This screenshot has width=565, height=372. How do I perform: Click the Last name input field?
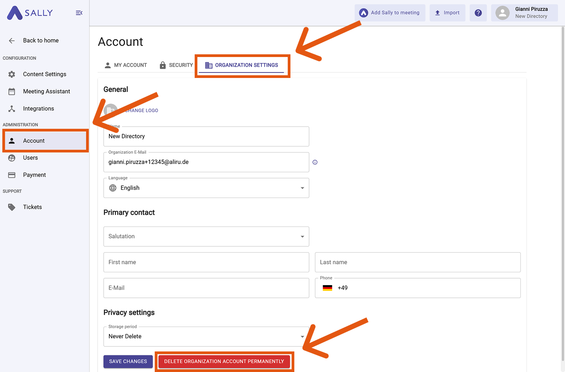[418, 262]
